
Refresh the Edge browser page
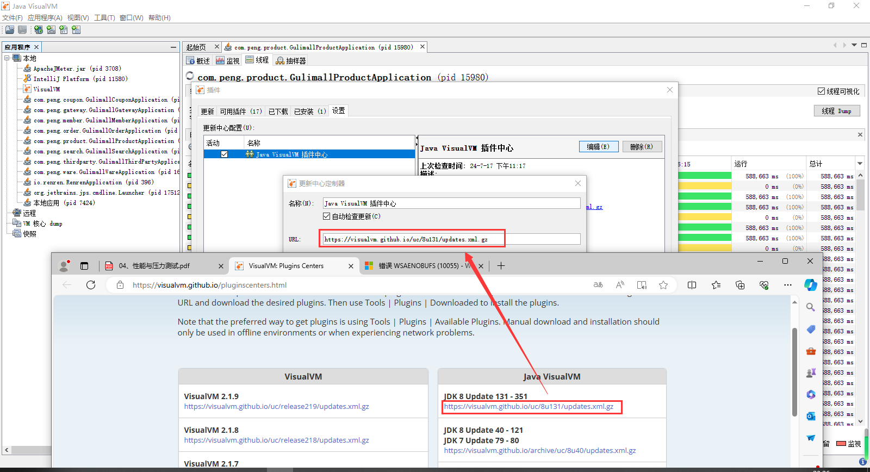[91, 285]
